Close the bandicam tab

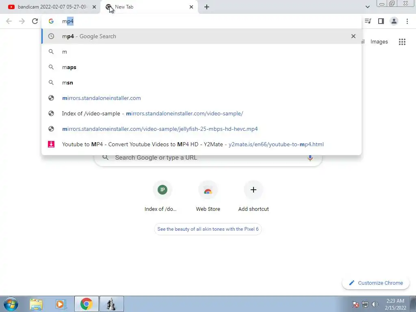click(x=94, y=7)
